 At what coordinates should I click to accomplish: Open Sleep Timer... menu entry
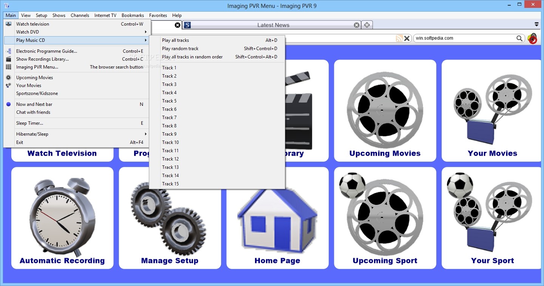(77, 123)
